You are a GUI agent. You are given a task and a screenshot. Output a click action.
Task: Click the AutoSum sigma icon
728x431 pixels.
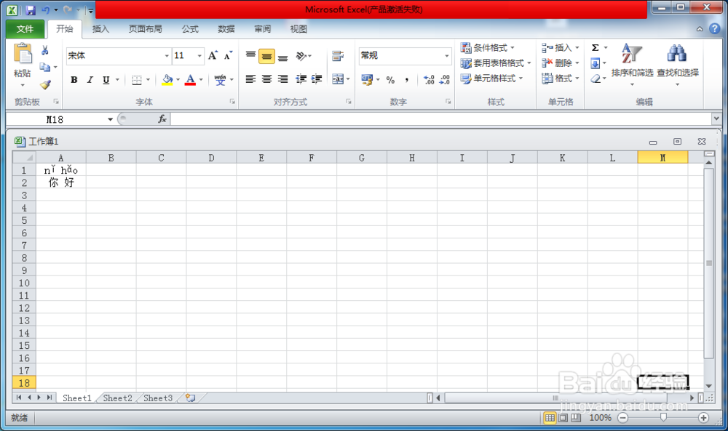tap(596, 48)
